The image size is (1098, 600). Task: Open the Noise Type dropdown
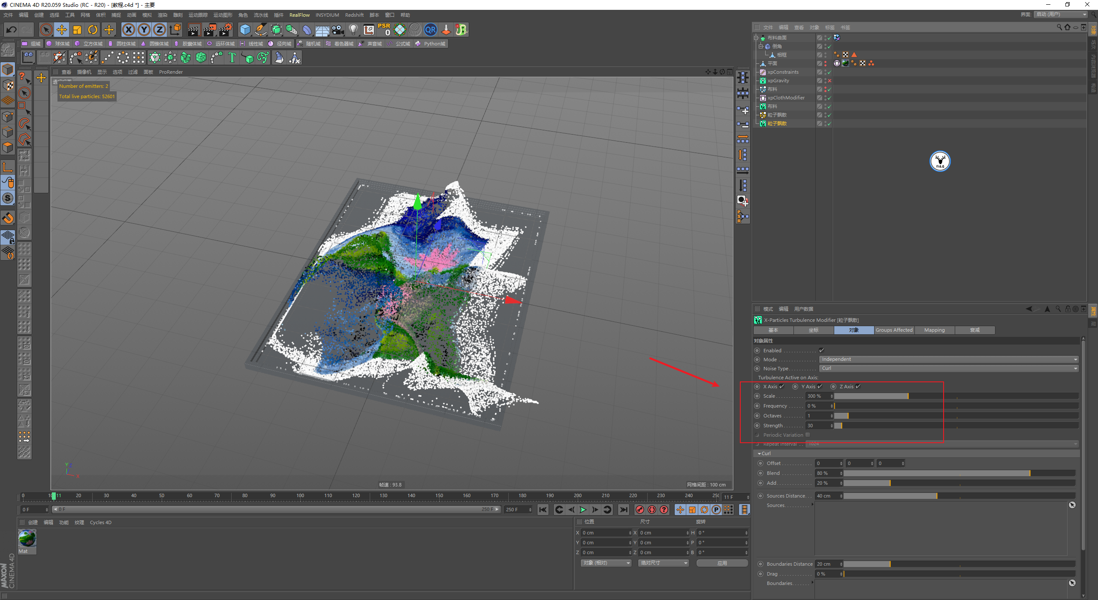coord(948,369)
